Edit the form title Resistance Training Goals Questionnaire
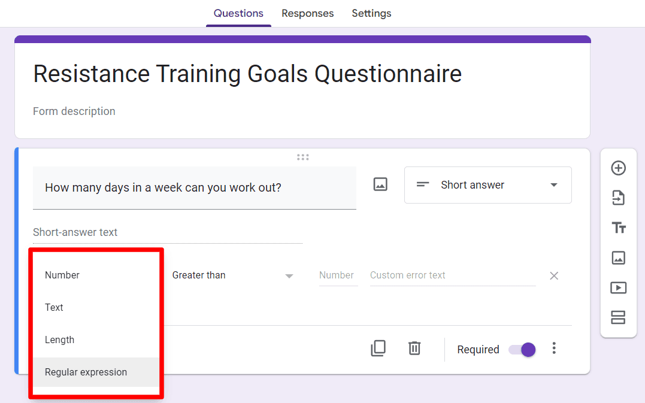Screen dimensions: 645x403 [x=247, y=74]
